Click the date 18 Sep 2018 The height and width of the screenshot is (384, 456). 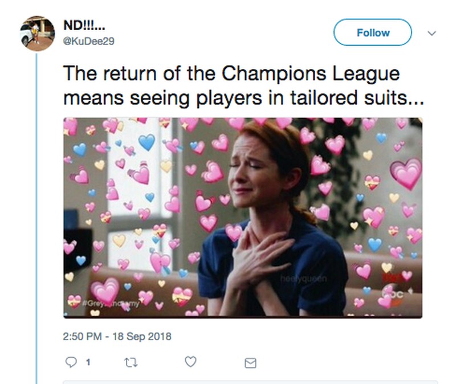pos(140,336)
